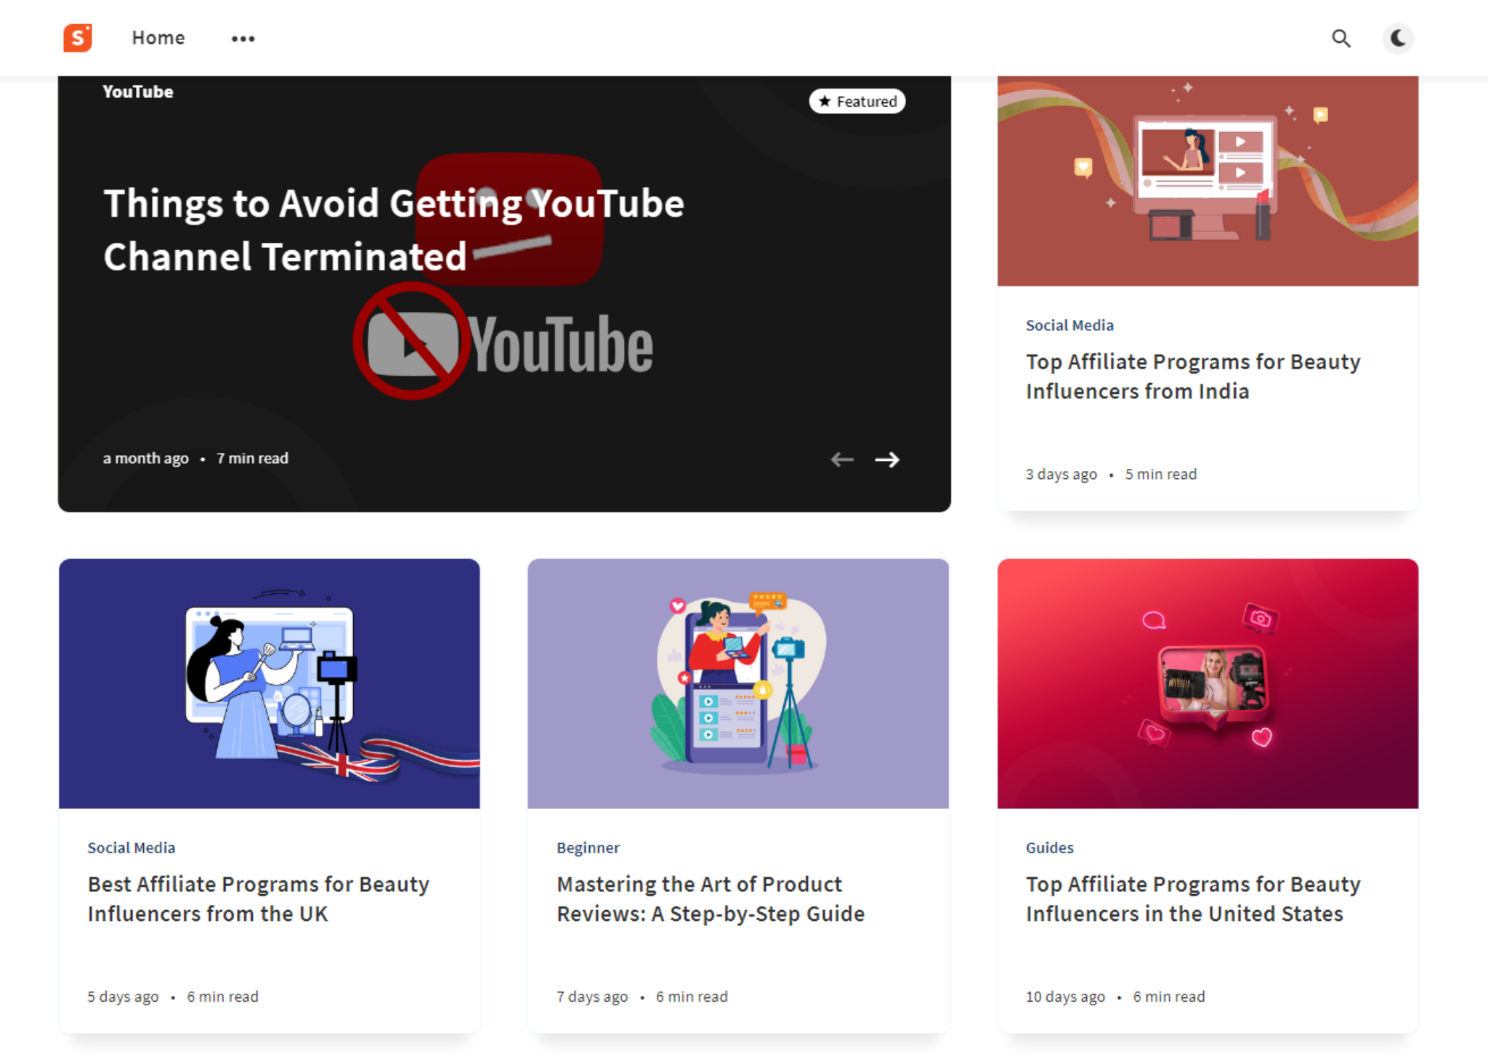Click '7 days ago' timestamp
Viewport: 1488px width, 1062px height.
pos(592,997)
